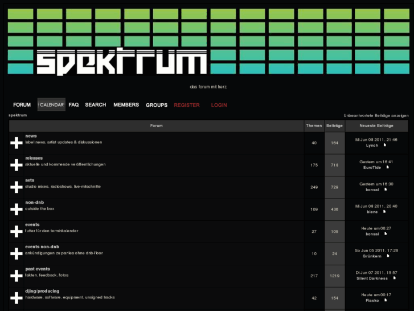414x311 pixels.
Task: Open latest post icon next to EuroTide
Action: [388, 167]
